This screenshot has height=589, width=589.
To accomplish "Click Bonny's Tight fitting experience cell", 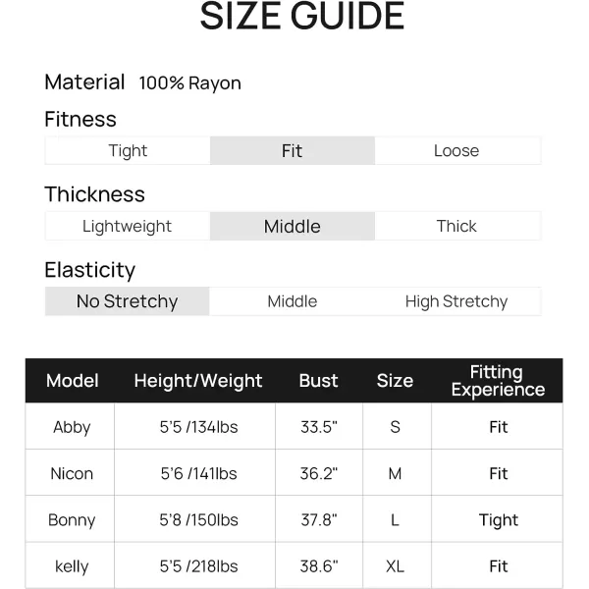I will [x=498, y=520].
